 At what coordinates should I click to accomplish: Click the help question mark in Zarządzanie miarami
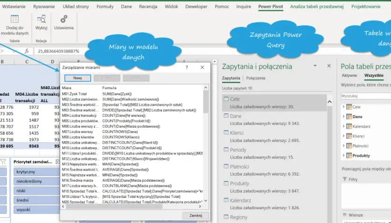pyautogui.click(x=187, y=67)
